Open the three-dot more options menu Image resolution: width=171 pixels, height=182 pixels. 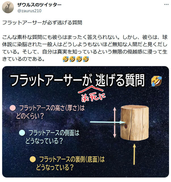[166, 5]
